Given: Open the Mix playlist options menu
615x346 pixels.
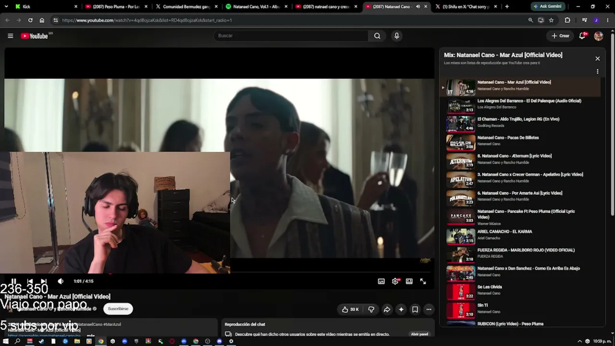Looking at the screenshot, I should [597, 72].
